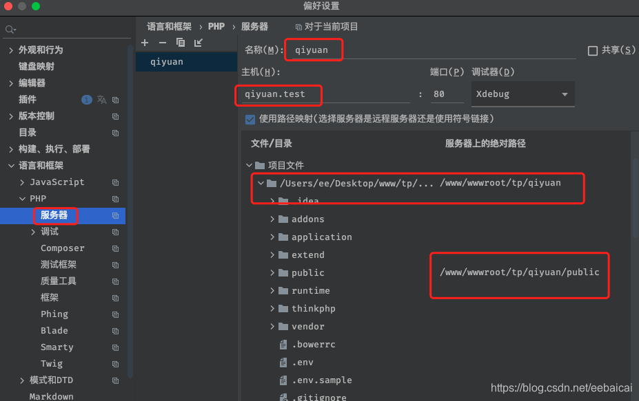Select the qiyuan server in list
The width and height of the screenshot is (639, 401).
[x=167, y=62]
